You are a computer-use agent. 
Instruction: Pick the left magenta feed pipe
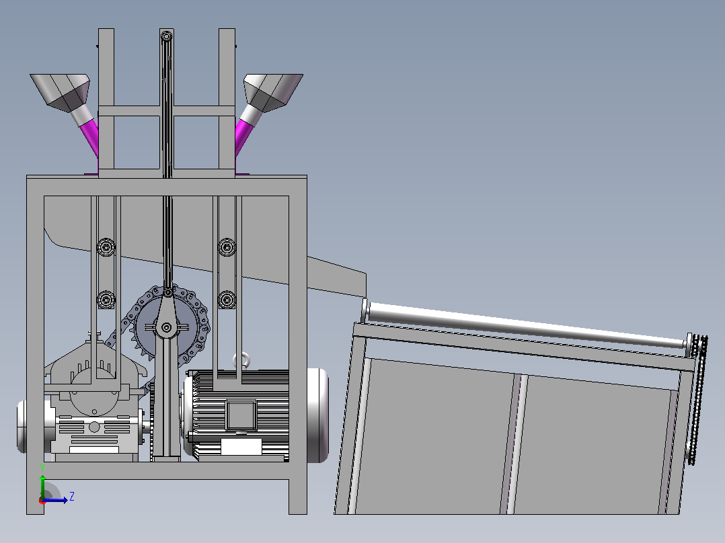coord(89,138)
